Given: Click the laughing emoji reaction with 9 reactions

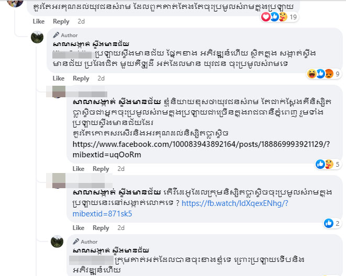Looking at the screenshot, I should tap(312, 74).
